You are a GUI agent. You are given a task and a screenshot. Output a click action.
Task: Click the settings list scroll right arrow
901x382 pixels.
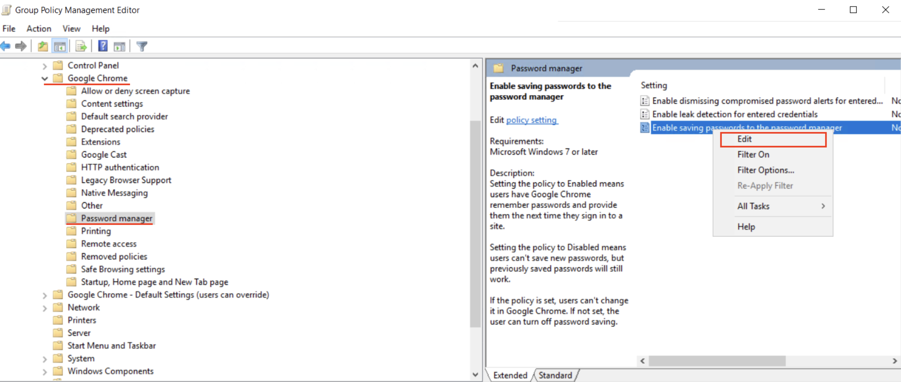894,361
